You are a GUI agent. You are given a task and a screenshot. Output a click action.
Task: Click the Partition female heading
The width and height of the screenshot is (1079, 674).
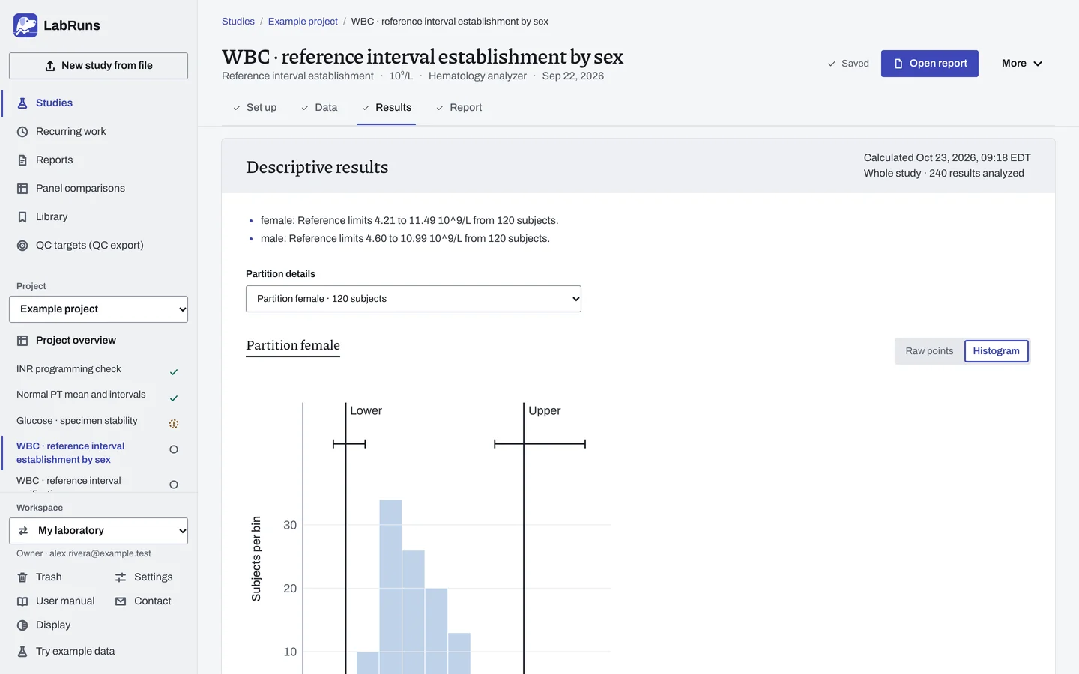[293, 345]
